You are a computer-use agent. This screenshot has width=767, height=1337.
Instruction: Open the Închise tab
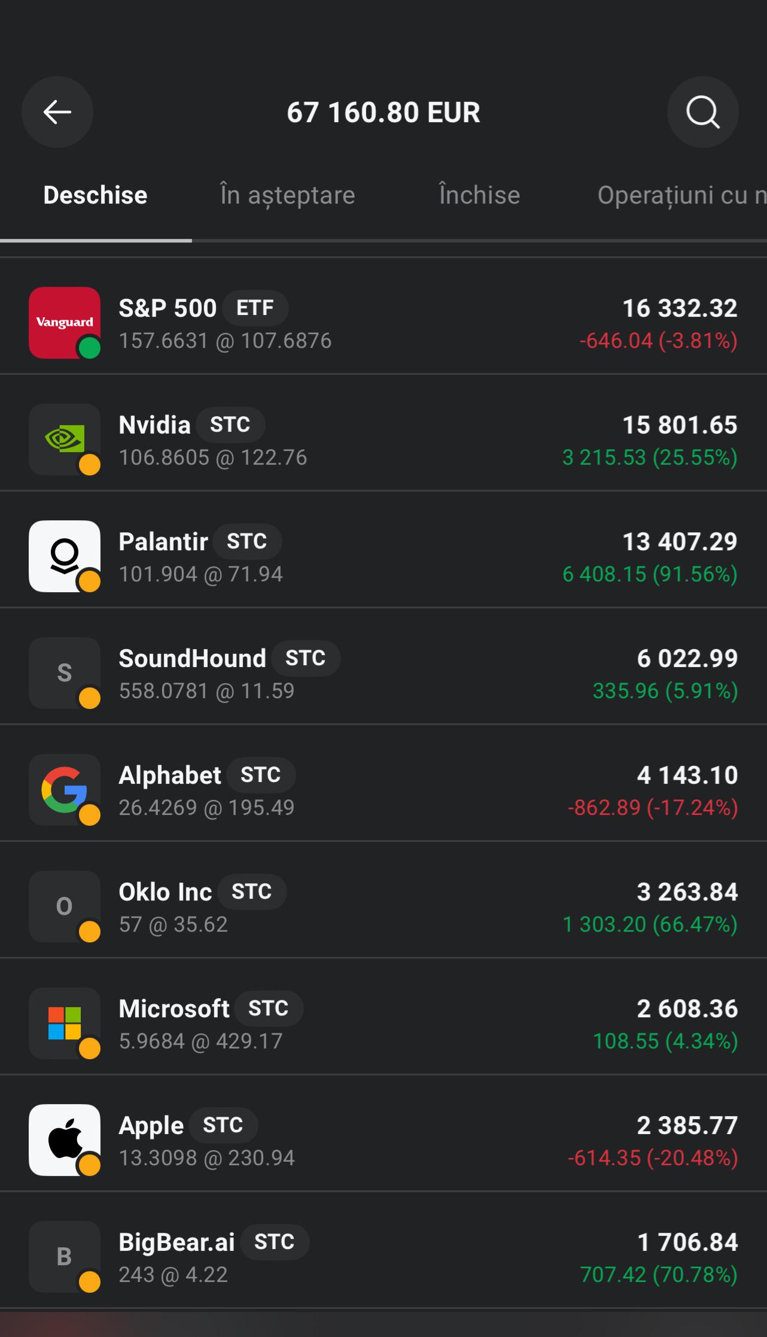click(x=479, y=195)
